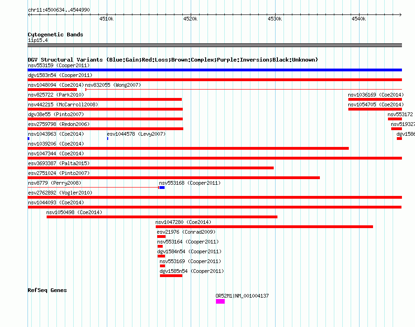Select the magenta OR52M1 gene box

(x=220, y=301)
